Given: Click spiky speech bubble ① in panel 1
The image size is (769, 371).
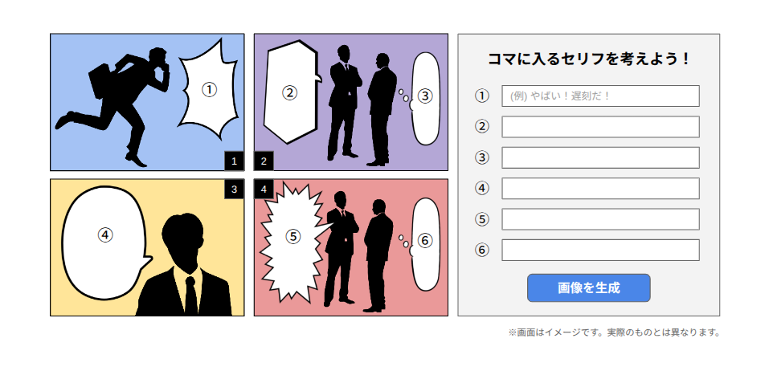Looking at the screenshot, I should tap(208, 90).
